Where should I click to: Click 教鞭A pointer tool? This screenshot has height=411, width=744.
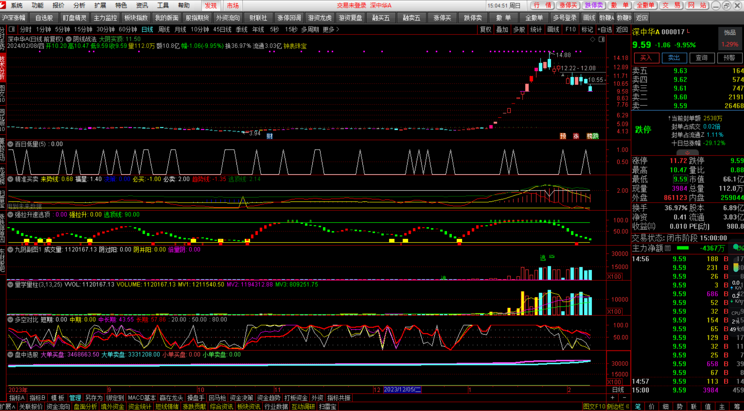[606, 18]
